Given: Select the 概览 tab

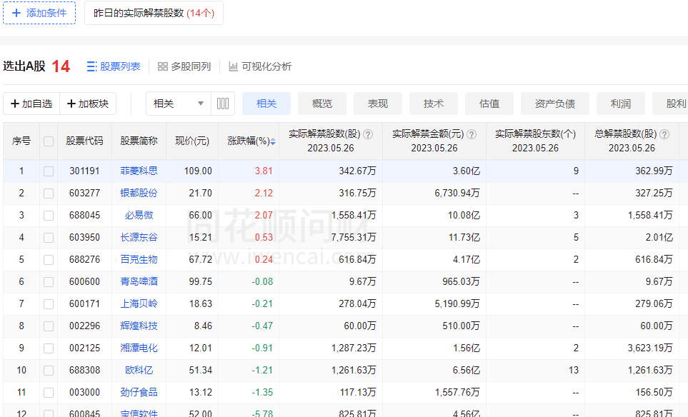Looking at the screenshot, I should click(322, 104).
